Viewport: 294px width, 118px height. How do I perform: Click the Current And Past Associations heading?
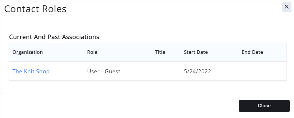coord(54,37)
